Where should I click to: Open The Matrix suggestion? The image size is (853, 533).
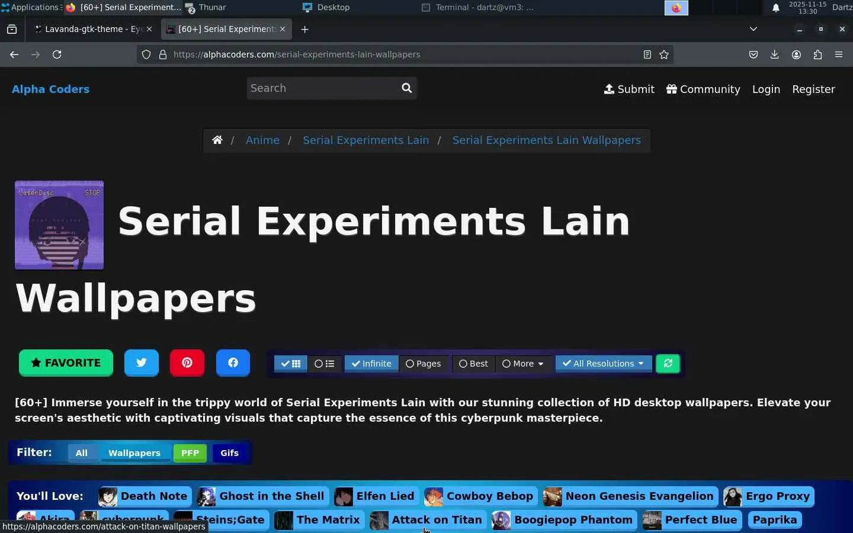click(x=318, y=520)
